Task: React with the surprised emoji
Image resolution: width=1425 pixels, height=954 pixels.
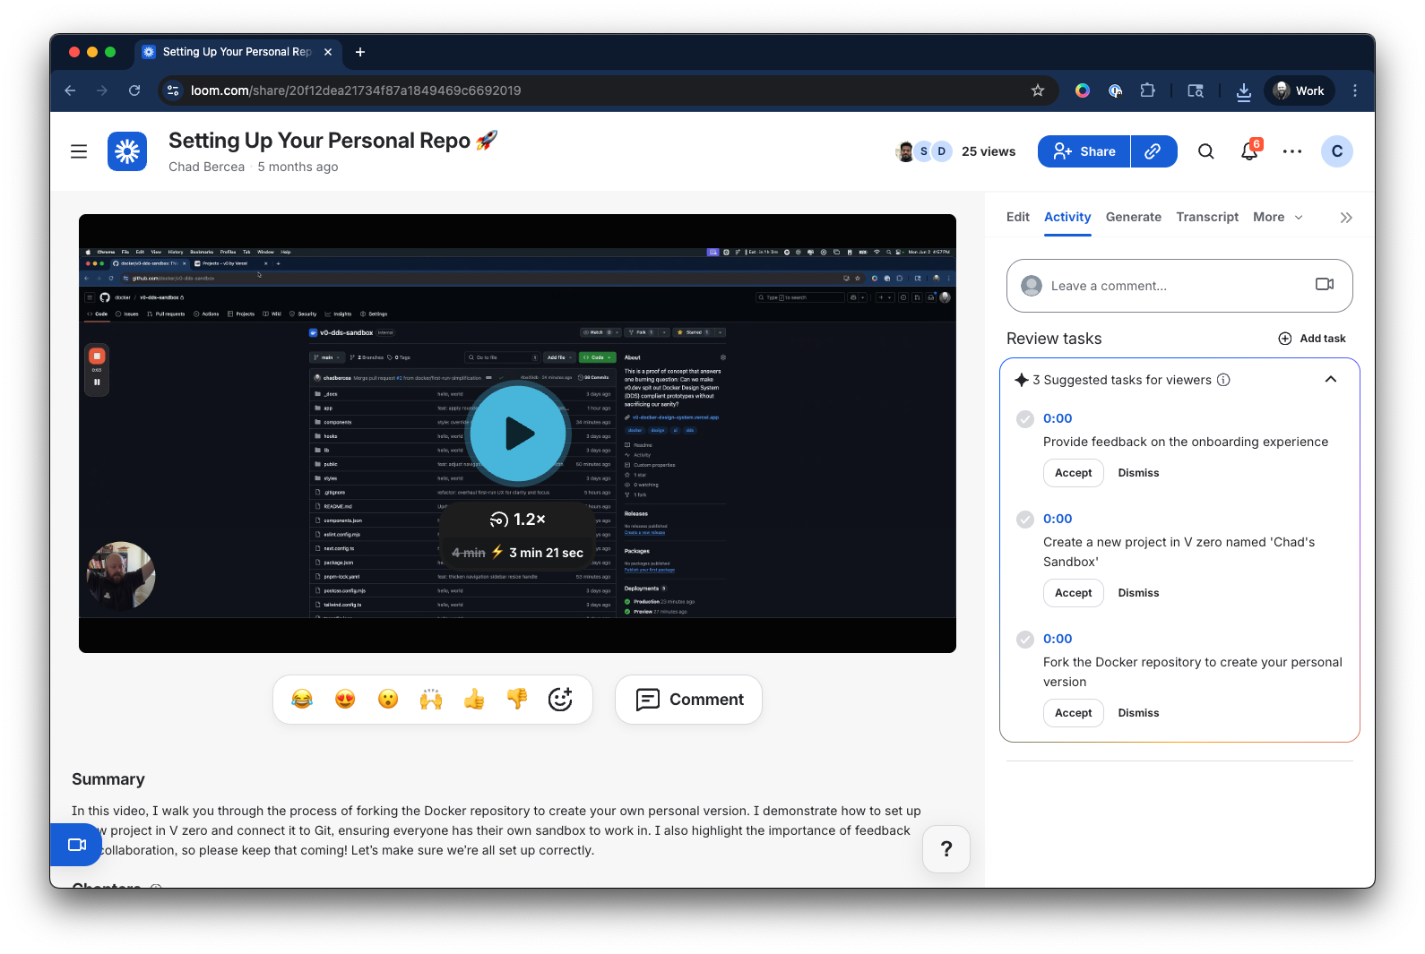Action: pyautogui.click(x=388, y=699)
